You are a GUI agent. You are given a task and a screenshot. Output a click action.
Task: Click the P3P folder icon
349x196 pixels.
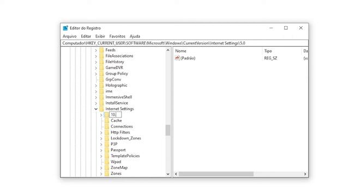(107, 144)
